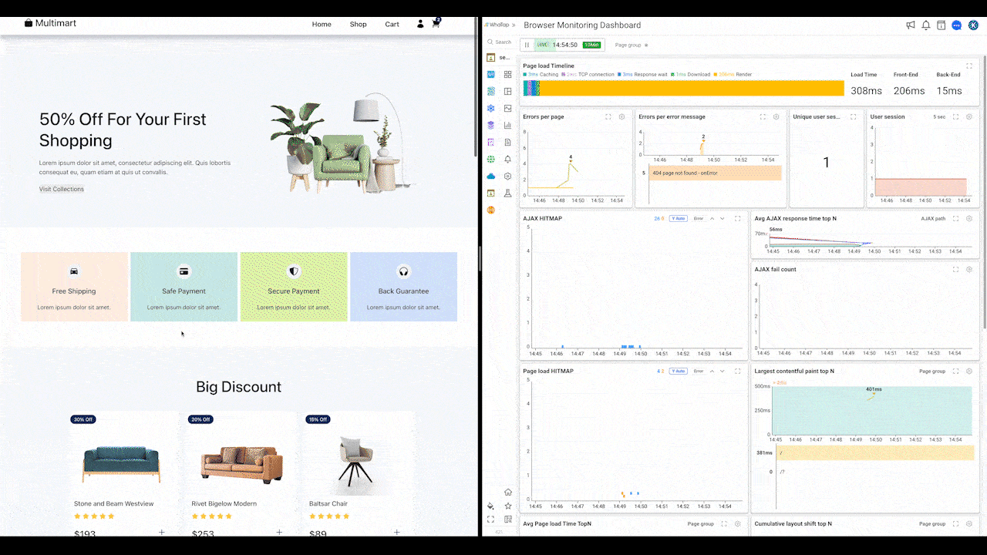
Task: Open Shop in Multimart navigation
Action: coord(359,25)
